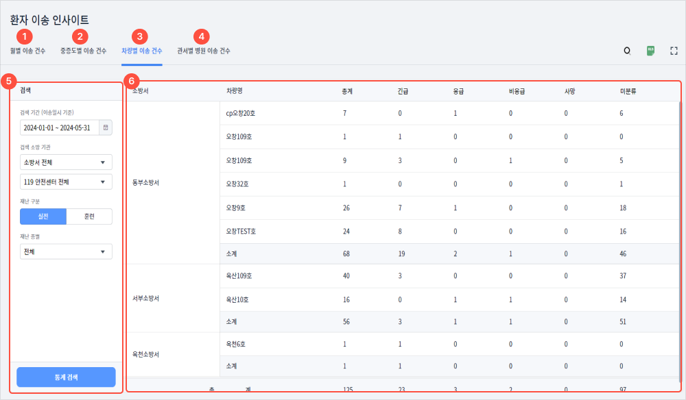Click the date range 2024-01-01 ~ 2024-05-31 field
The height and width of the screenshot is (400, 686).
(59, 127)
